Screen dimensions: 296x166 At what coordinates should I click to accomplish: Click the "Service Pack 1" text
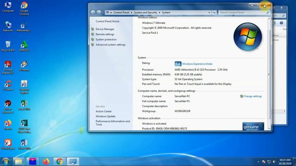pos(150,33)
